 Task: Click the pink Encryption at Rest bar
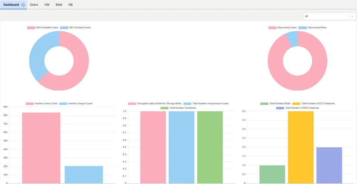pyautogui.click(x=153, y=147)
